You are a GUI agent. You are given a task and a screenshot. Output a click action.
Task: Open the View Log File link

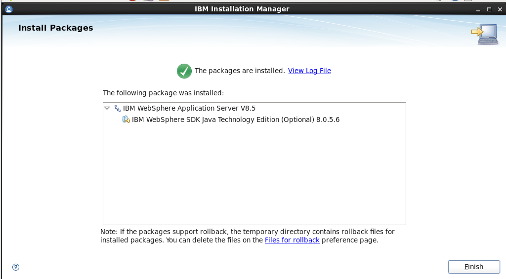(309, 71)
